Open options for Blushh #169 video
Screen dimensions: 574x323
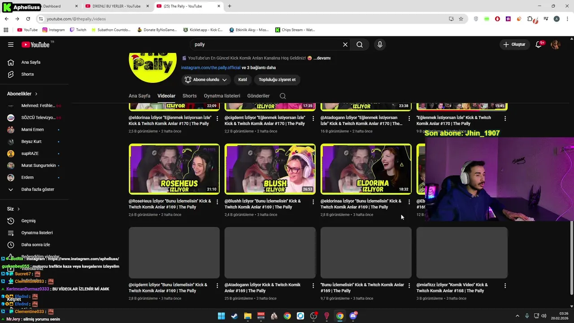coord(313,202)
